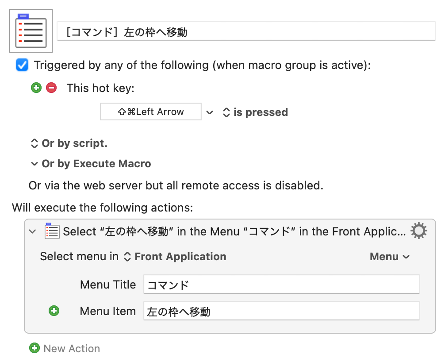The image size is (445, 362).
Task: Click the New Action button
Action: click(x=65, y=348)
